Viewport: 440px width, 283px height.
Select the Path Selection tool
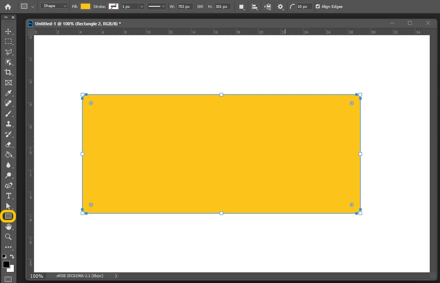pyautogui.click(x=8, y=206)
